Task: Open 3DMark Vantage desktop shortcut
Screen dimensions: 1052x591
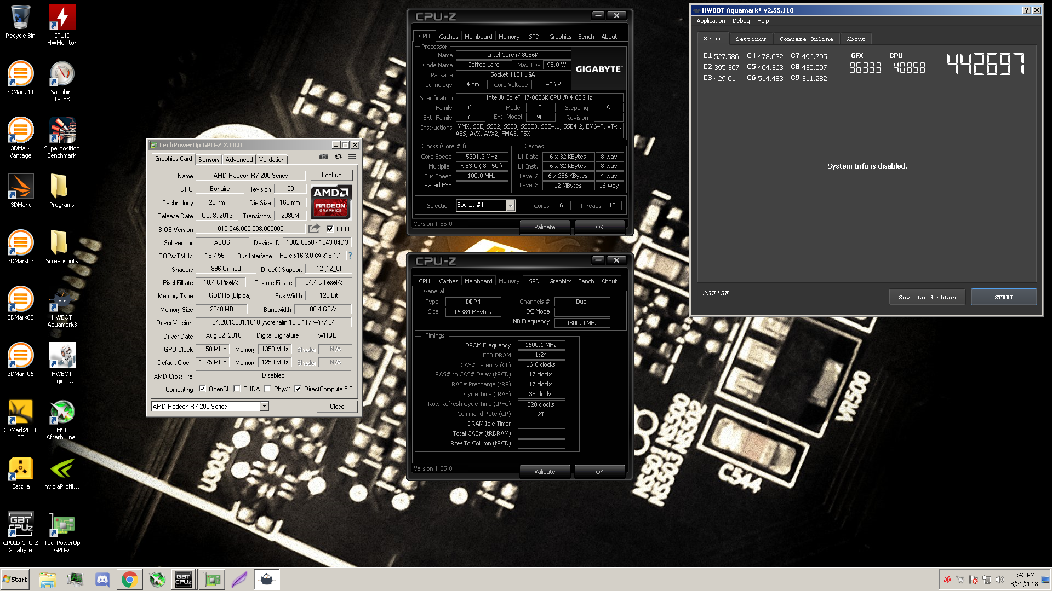Action: 20,137
